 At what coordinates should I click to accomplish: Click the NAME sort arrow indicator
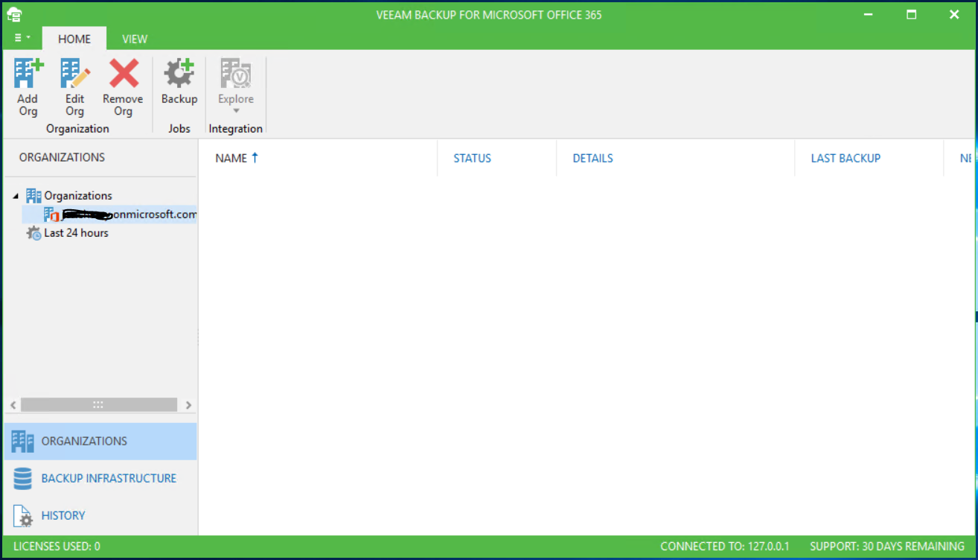click(255, 157)
